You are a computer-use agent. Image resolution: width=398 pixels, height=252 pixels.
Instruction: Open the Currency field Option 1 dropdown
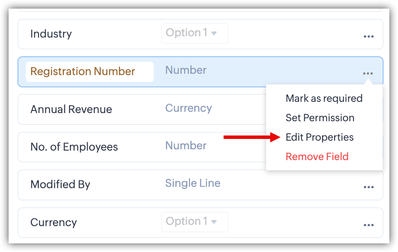[195, 222]
